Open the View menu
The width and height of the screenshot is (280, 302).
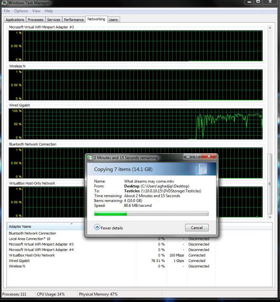36,11
